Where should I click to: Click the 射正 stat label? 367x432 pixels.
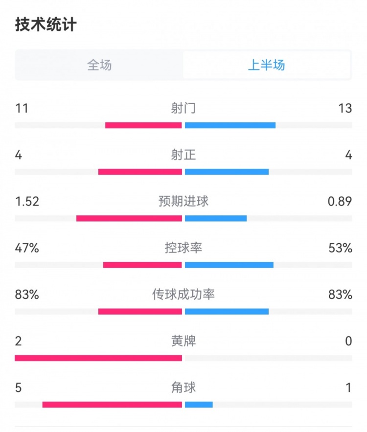(x=183, y=155)
